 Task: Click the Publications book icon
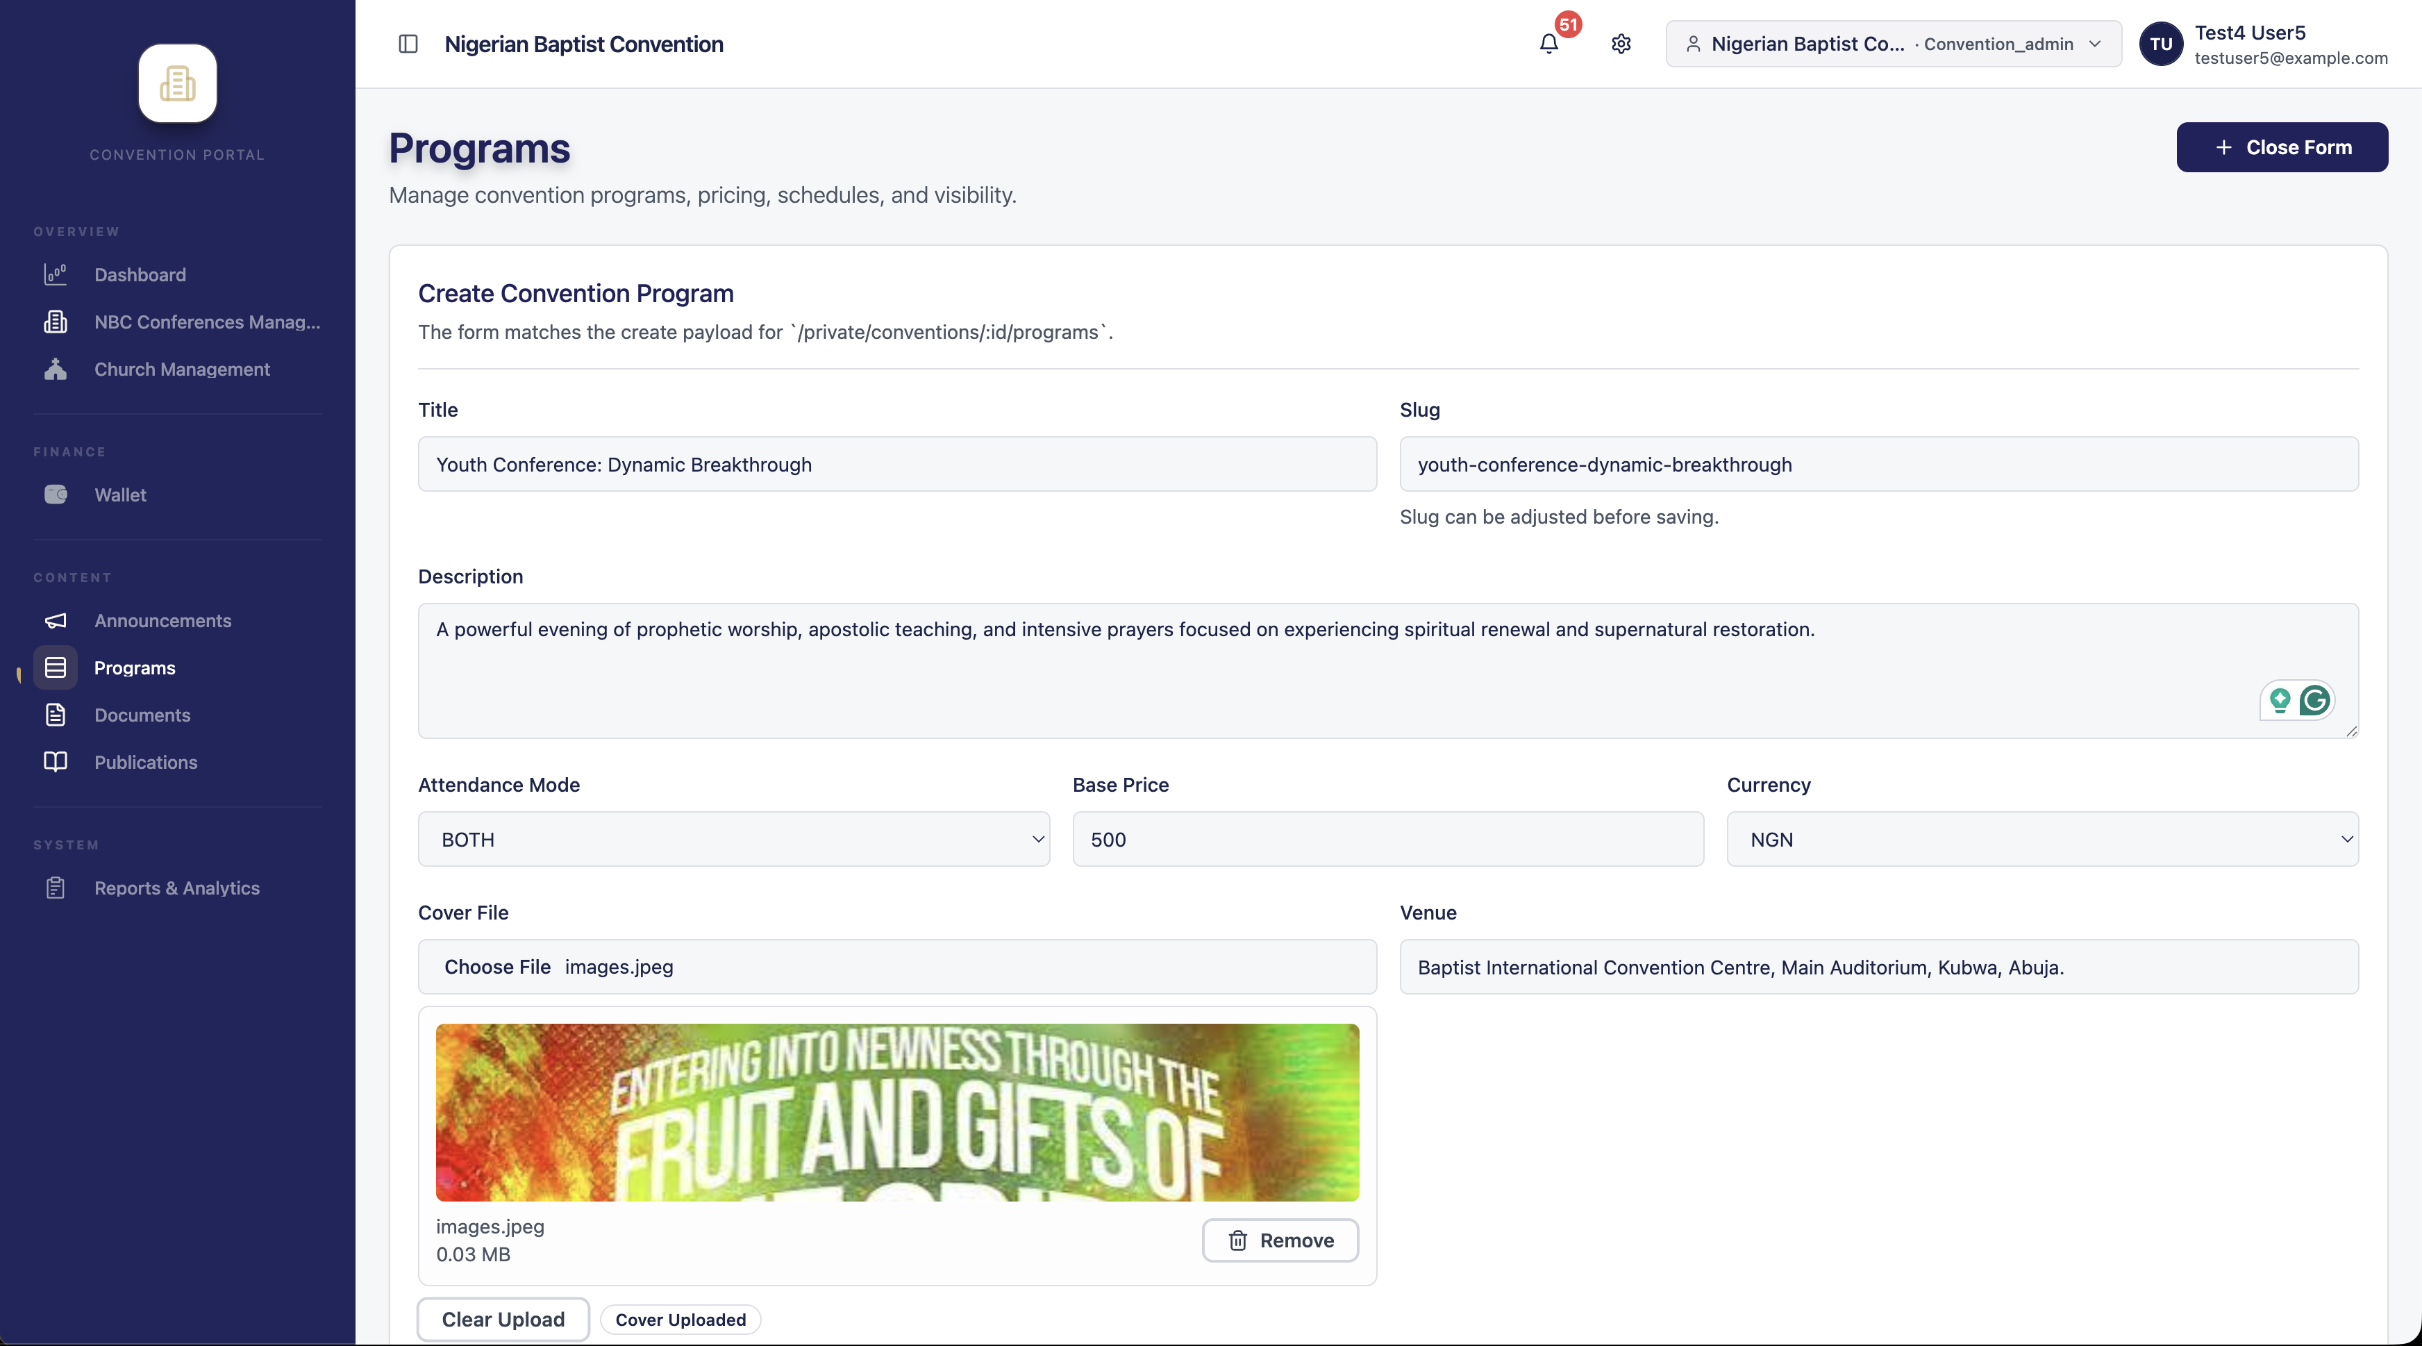(56, 762)
